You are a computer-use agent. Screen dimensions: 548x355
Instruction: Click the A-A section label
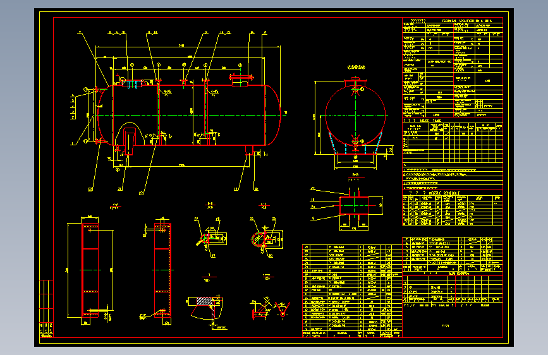[115, 205]
